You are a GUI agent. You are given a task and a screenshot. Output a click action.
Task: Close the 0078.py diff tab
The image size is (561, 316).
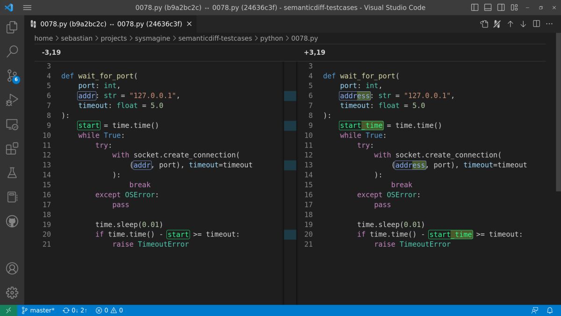click(189, 24)
